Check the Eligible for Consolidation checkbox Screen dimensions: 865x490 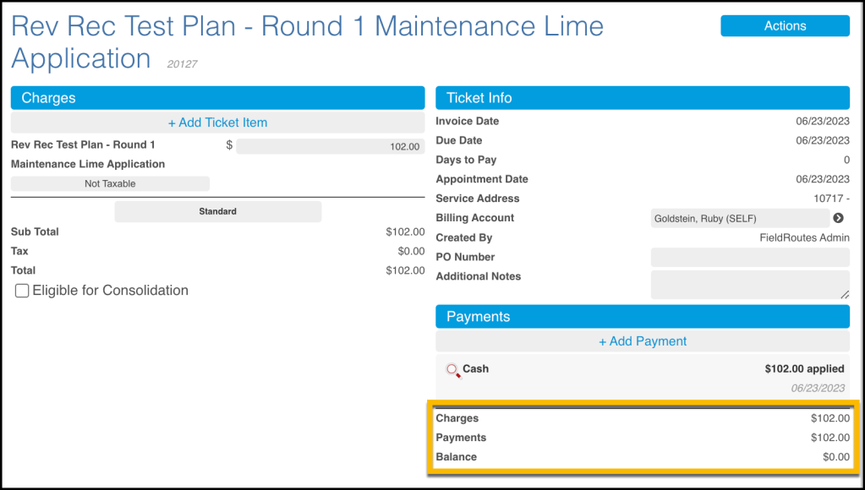tap(22, 291)
